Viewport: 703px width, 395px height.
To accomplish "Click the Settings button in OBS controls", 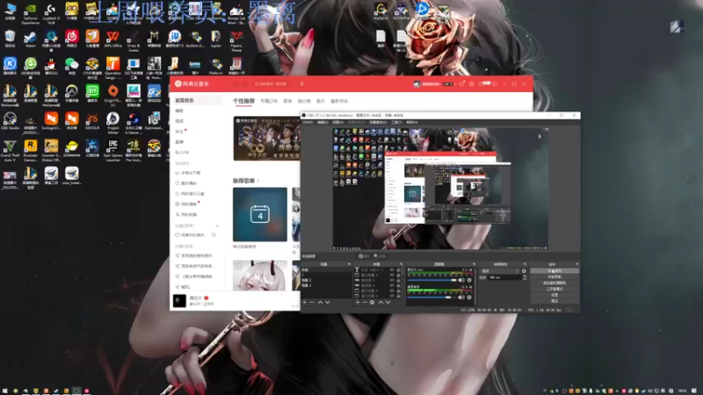I will coord(554,295).
